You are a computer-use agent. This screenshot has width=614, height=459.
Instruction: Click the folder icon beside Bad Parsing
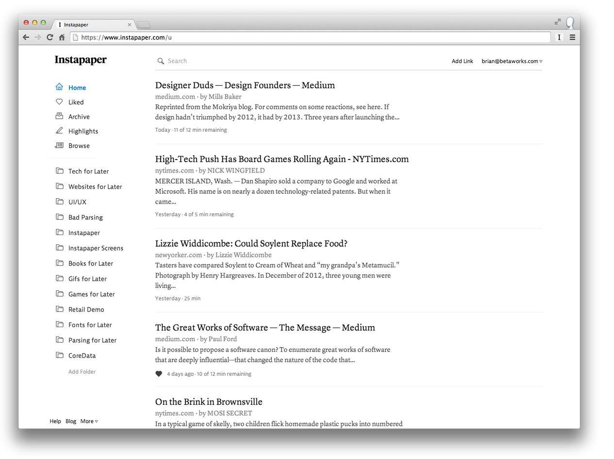click(60, 217)
